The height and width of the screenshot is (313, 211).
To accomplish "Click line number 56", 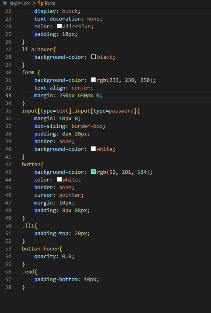I will (x=8, y=272).
